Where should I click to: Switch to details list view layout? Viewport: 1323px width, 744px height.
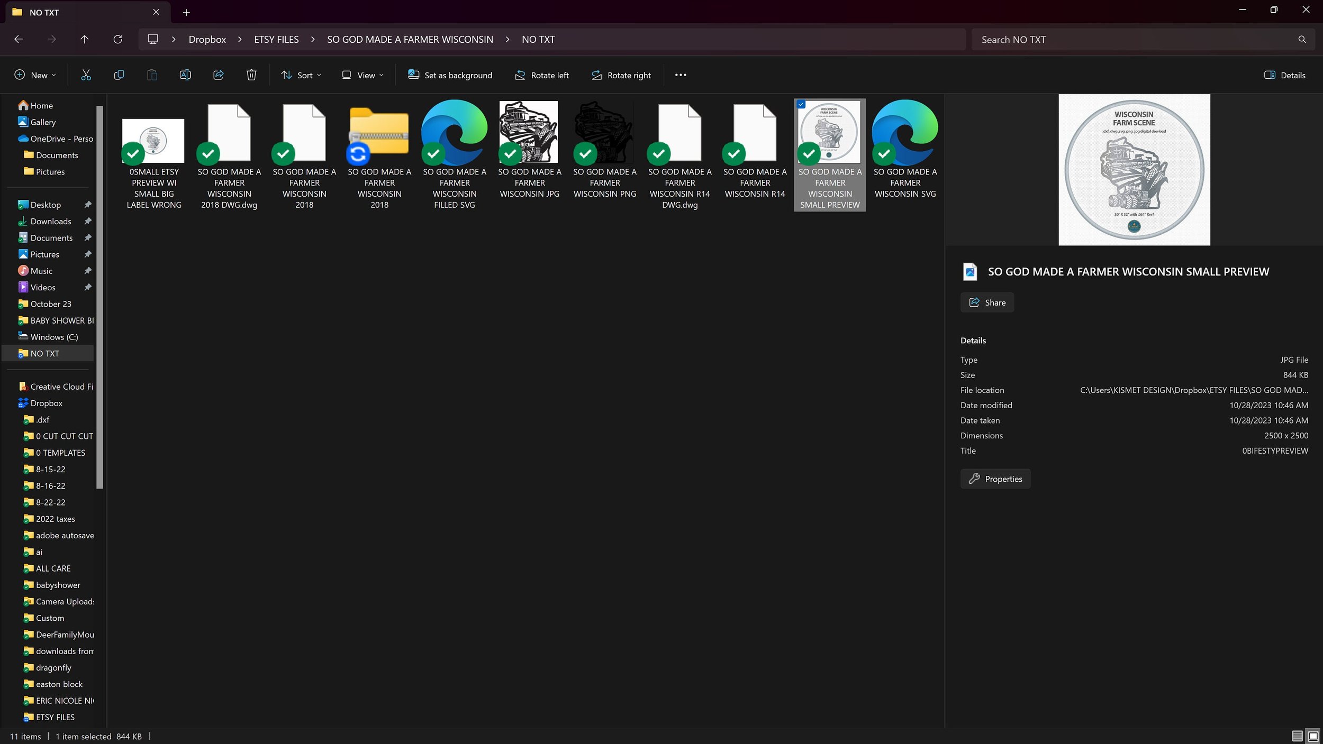pyautogui.click(x=1297, y=736)
